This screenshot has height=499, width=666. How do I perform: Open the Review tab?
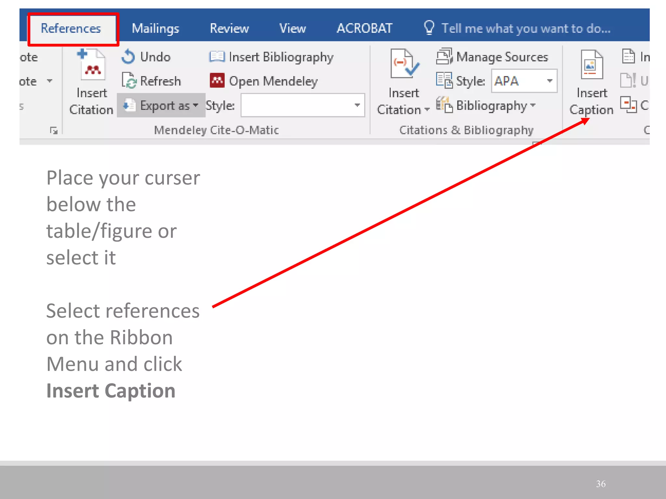(229, 29)
